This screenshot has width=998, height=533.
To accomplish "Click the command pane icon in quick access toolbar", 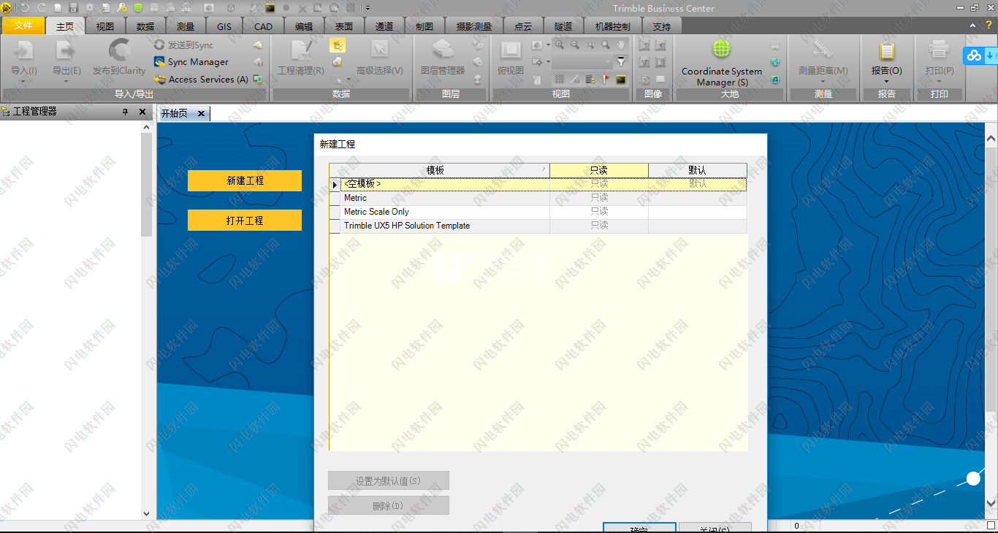I will [x=270, y=7].
